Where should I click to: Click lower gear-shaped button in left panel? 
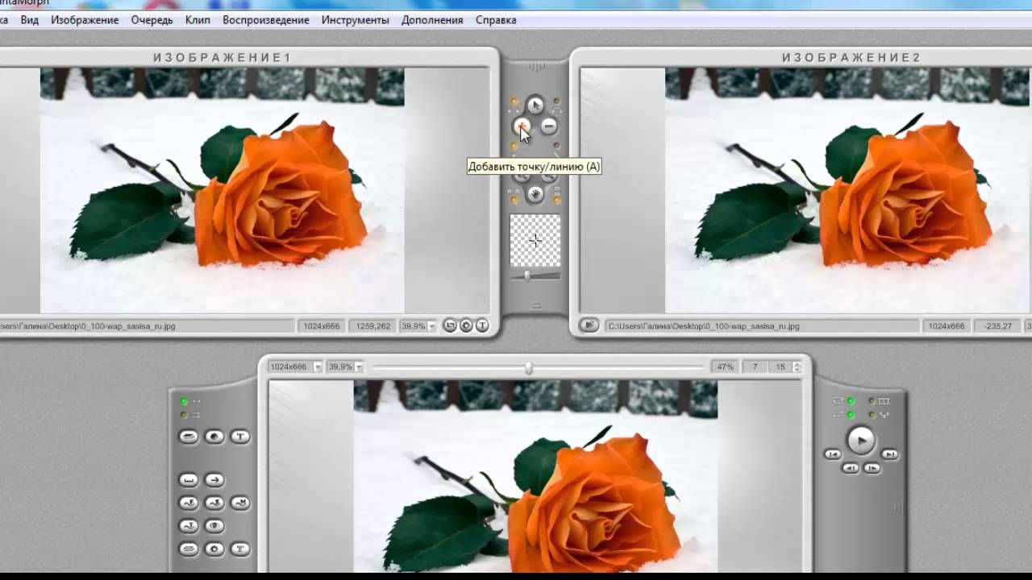(x=214, y=549)
